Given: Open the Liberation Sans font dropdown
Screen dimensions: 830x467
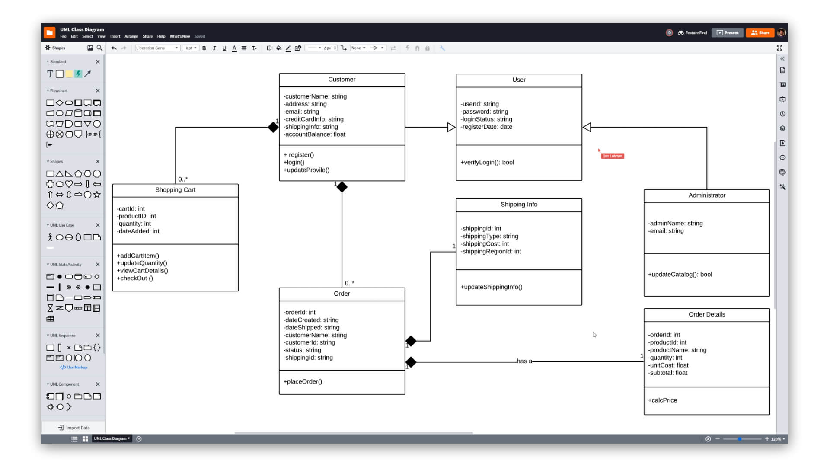Looking at the screenshot, I should 157,48.
